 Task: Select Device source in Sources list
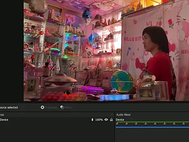tap(57, 120)
